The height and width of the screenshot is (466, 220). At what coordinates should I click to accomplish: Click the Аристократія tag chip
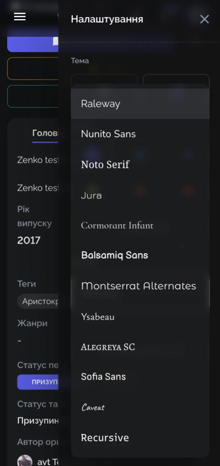(38, 302)
